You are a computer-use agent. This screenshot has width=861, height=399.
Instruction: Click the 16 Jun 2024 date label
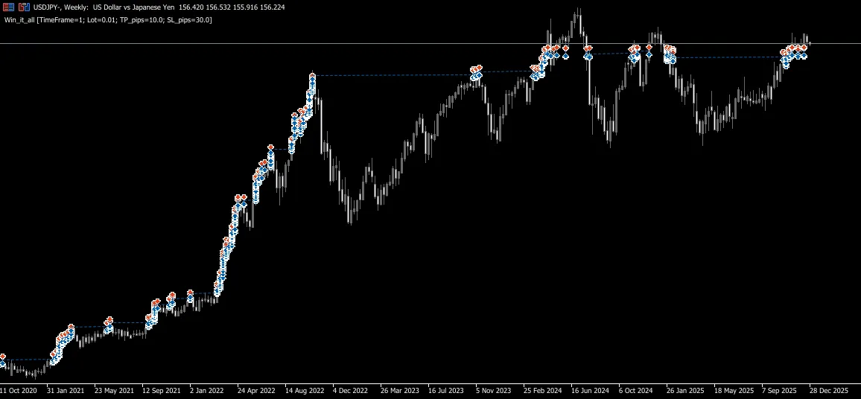(x=590, y=392)
